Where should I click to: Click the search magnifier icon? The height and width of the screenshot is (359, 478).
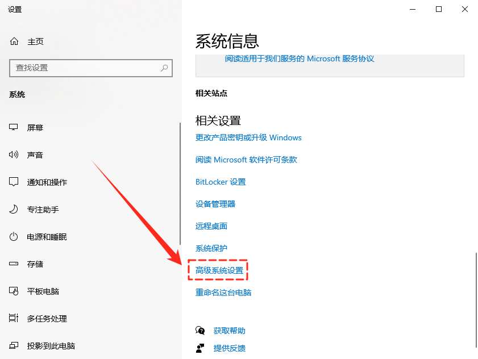tap(164, 68)
